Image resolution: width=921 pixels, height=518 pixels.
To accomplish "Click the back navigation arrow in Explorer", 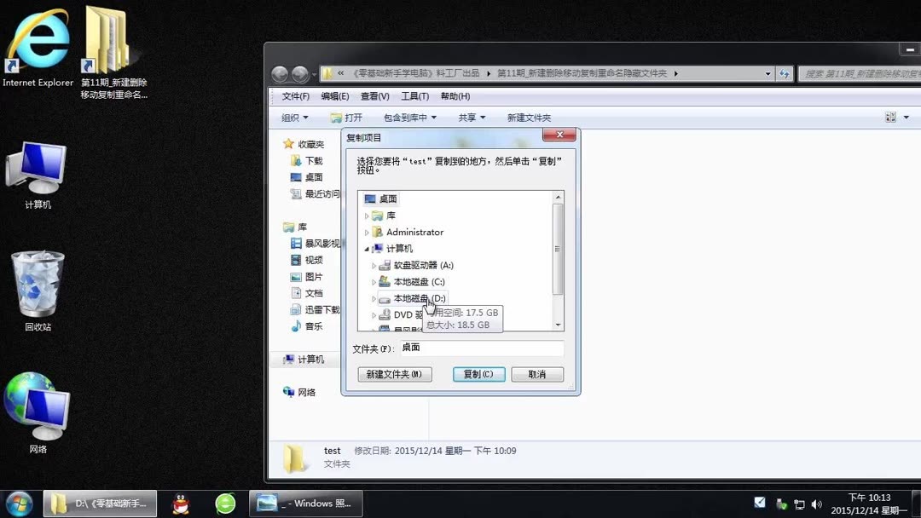I will (x=281, y=74).
